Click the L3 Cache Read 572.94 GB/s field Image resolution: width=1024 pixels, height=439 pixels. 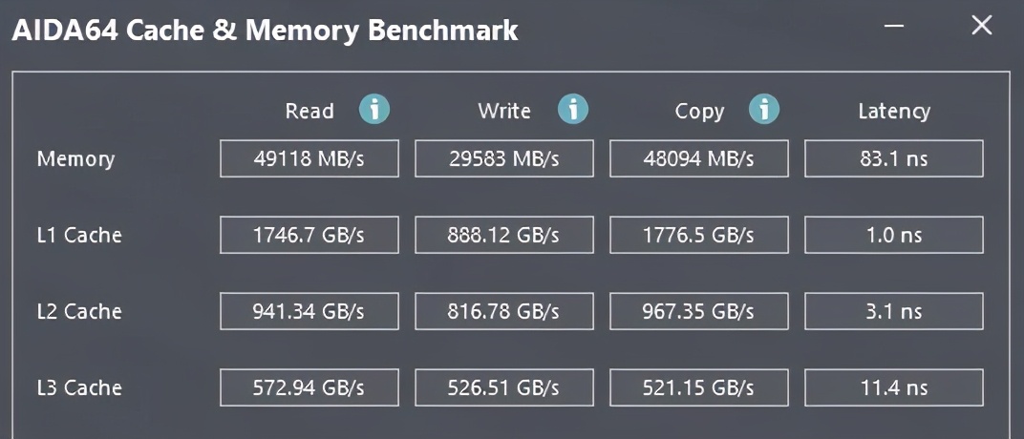(x=309, y=387)
